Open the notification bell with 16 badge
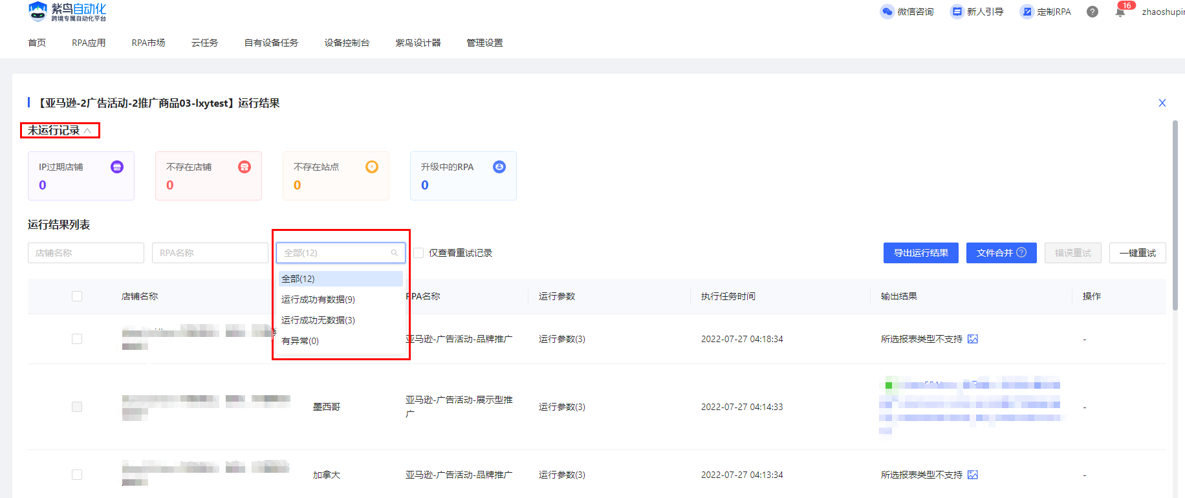The width and height of the screenshot is (1185, 498). coord(1120,12)
